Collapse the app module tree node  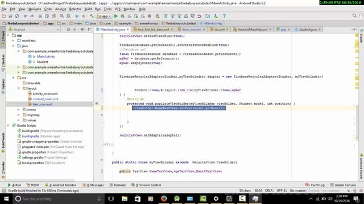[9, 35]
